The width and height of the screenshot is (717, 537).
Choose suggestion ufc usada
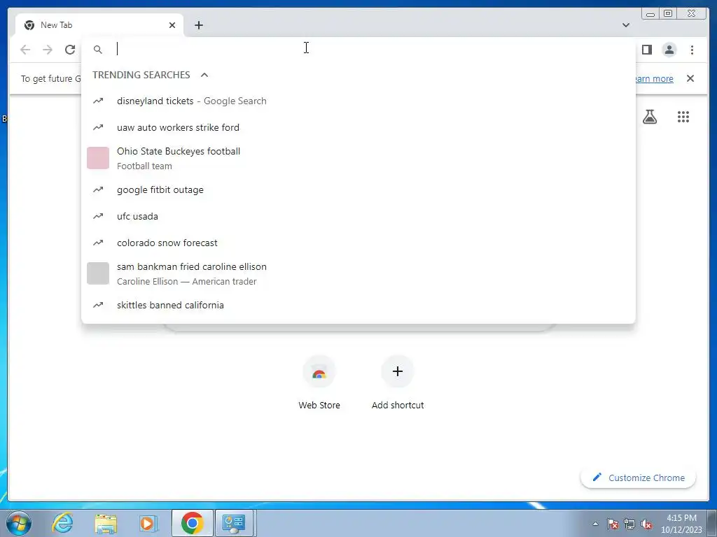coord(358,216)
